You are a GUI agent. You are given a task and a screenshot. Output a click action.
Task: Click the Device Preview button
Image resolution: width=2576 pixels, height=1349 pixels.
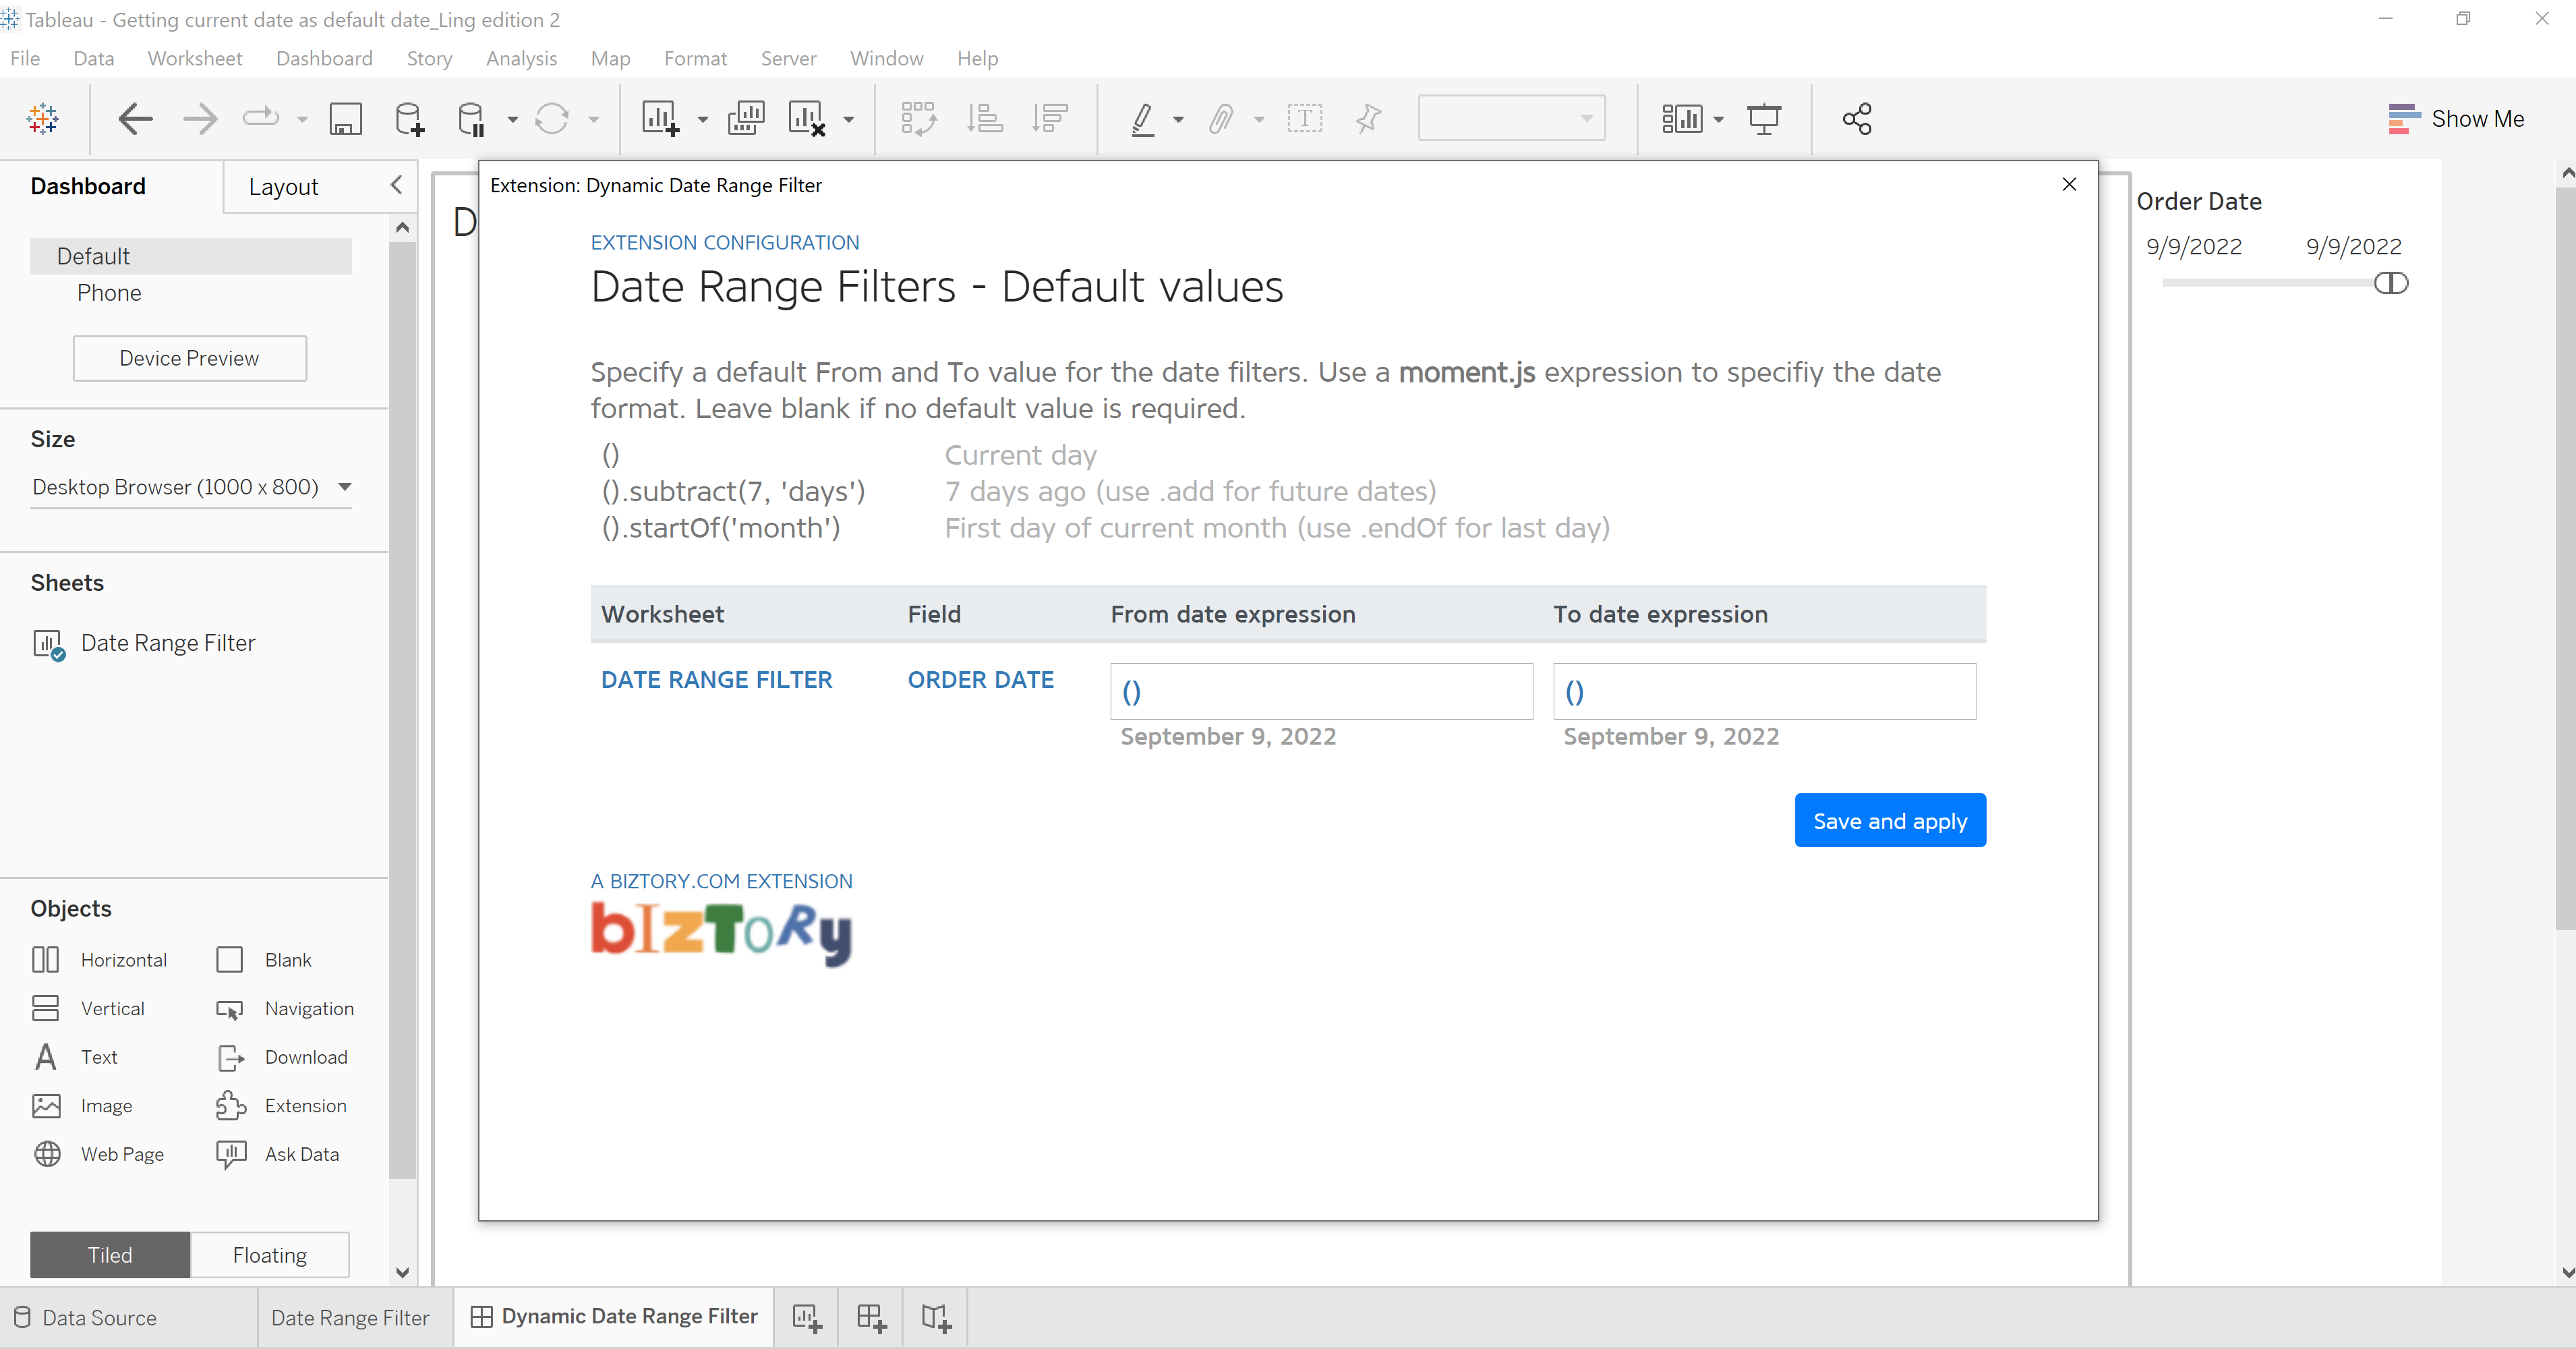189,358
